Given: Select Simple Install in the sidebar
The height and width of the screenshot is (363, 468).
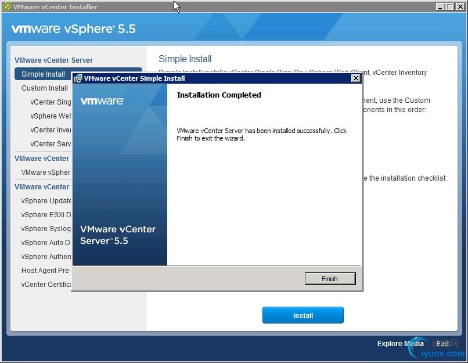Looking at the screenshot, I should pyautogui.click(x=44, y=74).
